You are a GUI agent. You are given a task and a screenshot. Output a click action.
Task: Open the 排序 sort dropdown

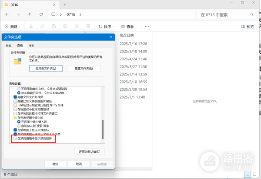coord(106,27)
